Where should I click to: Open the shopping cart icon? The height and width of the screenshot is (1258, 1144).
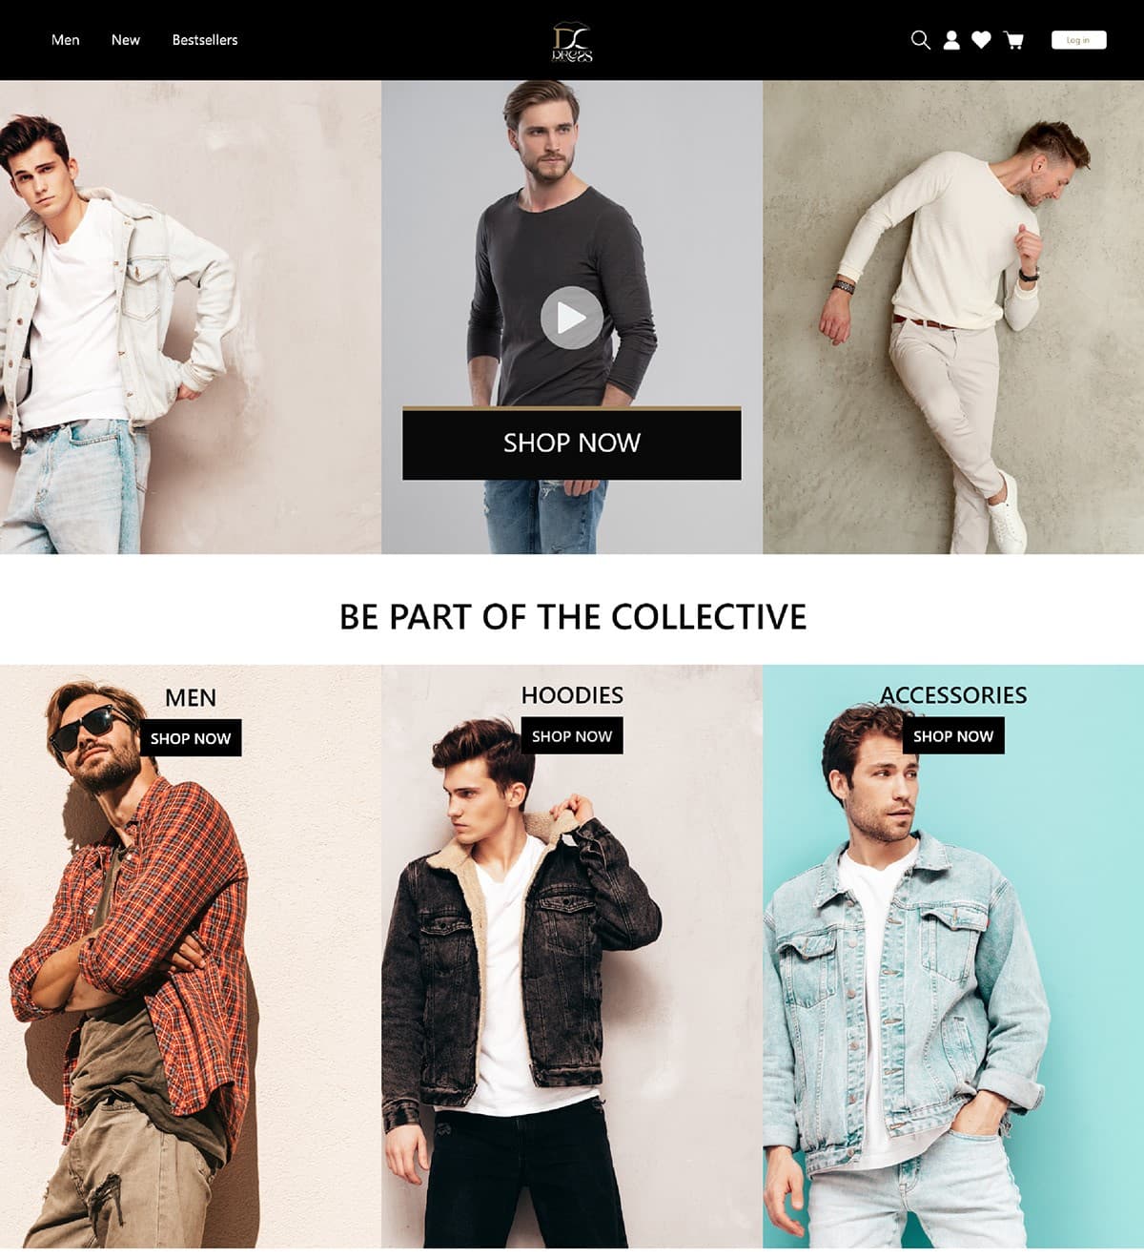(1014, 40)
